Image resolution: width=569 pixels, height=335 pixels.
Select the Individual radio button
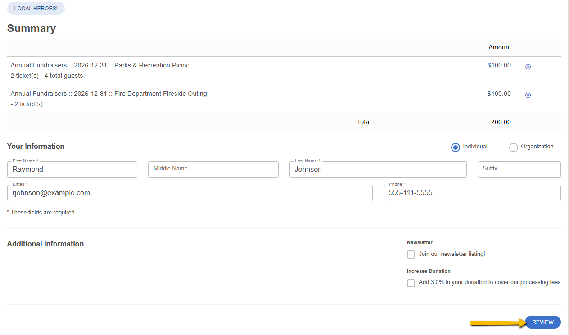456,147
